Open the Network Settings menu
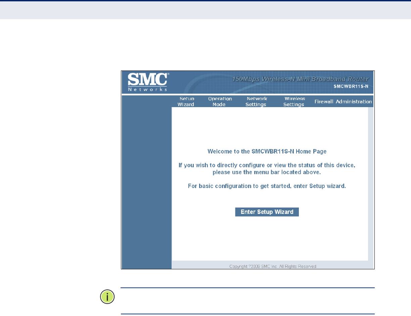 pyautogui.click(x=257, y=101)
